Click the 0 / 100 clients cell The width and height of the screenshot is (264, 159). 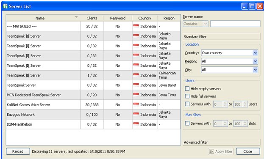(x=92, y=114)
